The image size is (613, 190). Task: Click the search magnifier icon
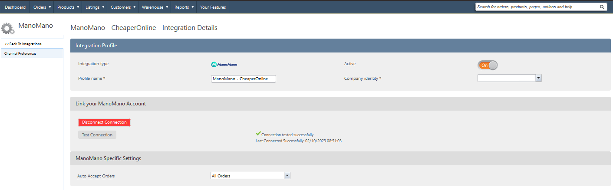click(602, 7)
